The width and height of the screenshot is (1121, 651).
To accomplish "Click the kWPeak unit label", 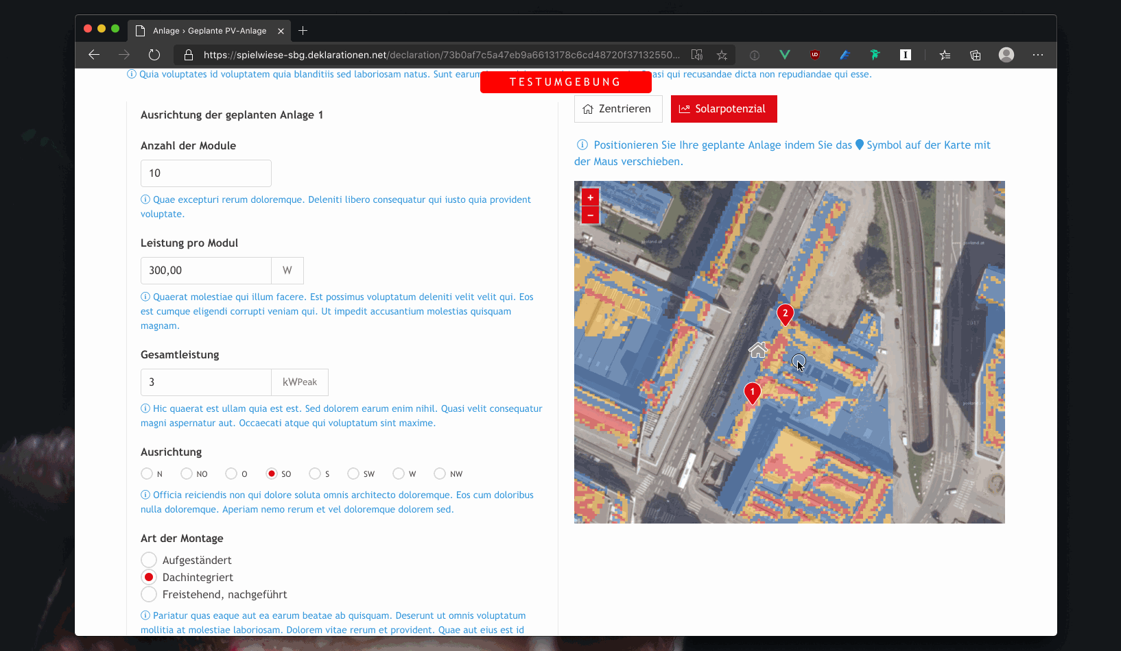I will click(300, 382).
